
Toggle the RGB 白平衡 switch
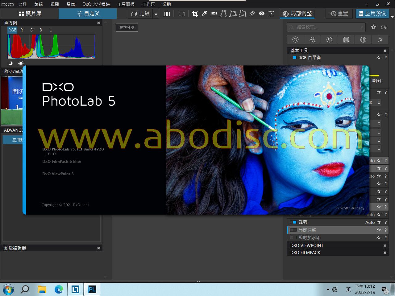point(293,58)
